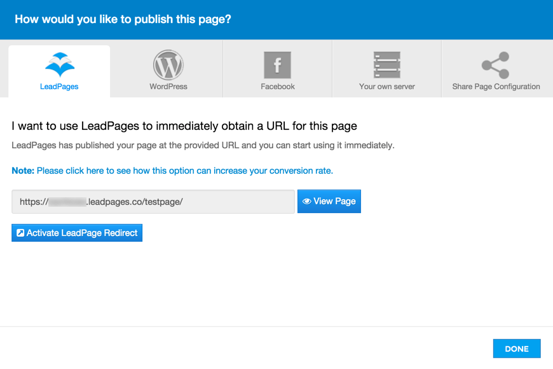Focus the published page URL field
The image size is (553, 369).
153,202
